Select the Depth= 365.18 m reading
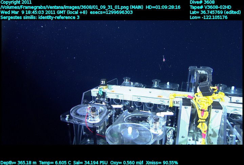 19,163
